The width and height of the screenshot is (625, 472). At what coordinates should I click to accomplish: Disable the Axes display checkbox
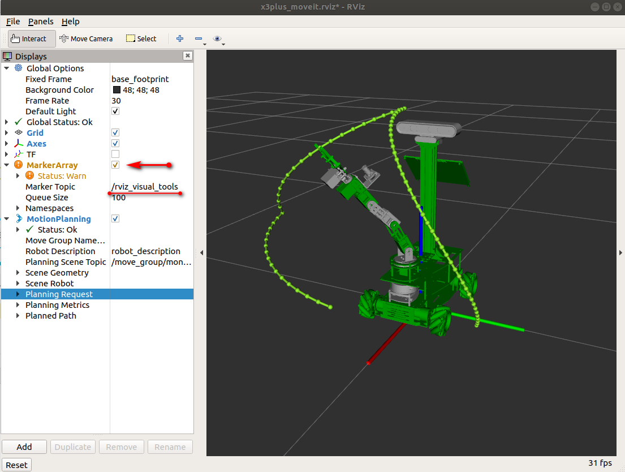(x=115, y=143)
